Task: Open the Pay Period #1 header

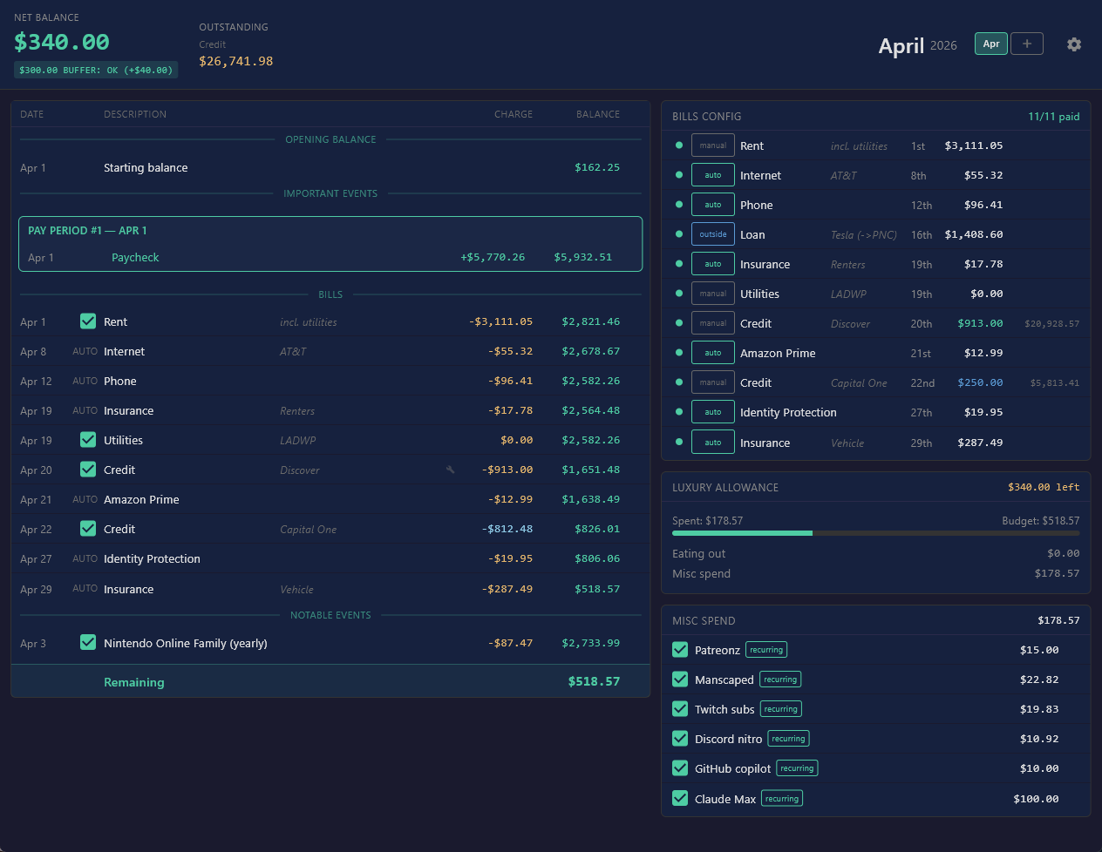Action: [87, 231]
